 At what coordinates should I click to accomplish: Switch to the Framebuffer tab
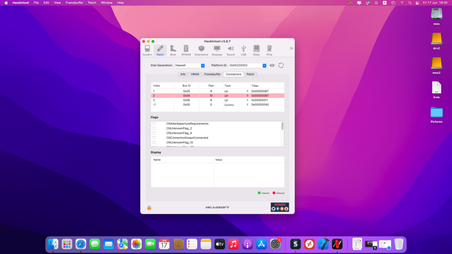(212, 74)
